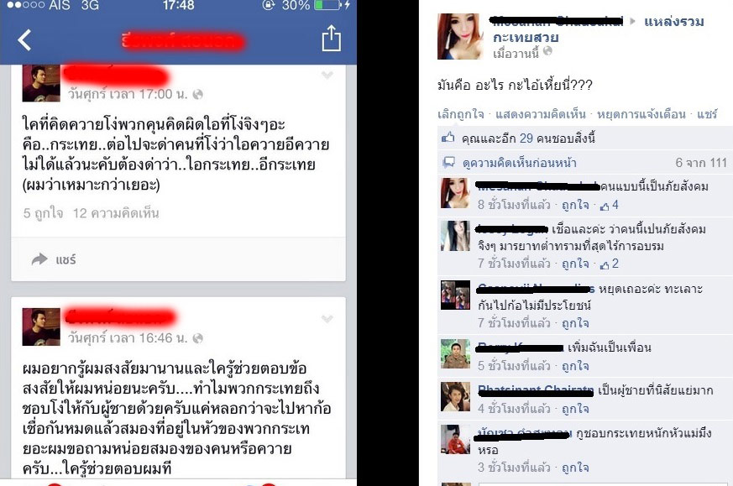Image resolution: width=733 pixels, height=486 pixels.
Task: Expand the chevron menu on the 17:00 post
Action: pos(327,76)
